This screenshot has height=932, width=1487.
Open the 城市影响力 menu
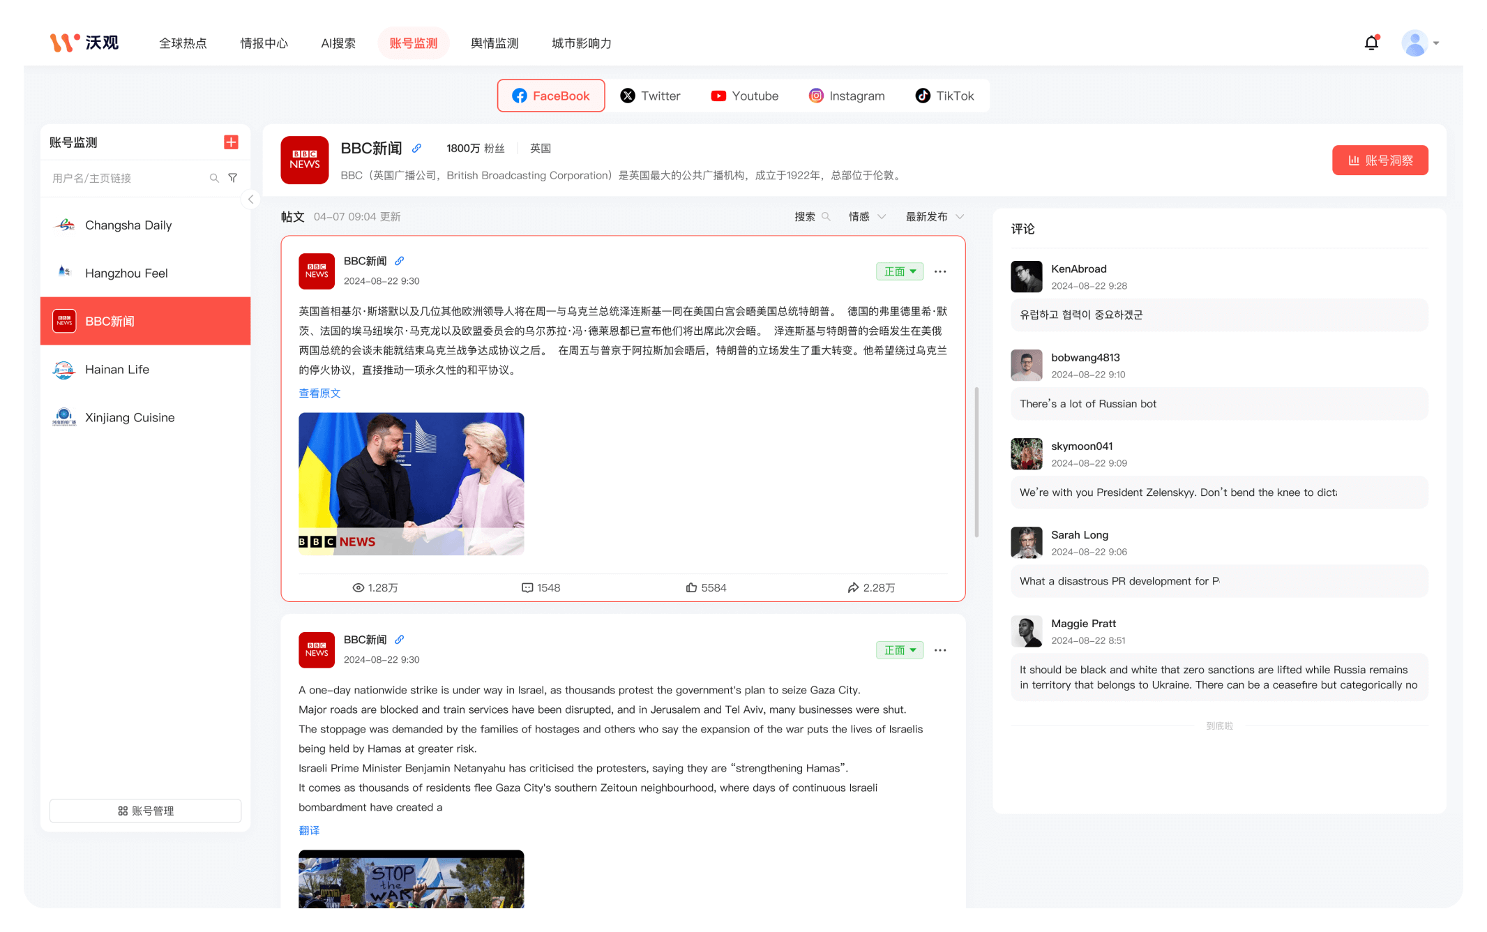[x=582, y=43]
